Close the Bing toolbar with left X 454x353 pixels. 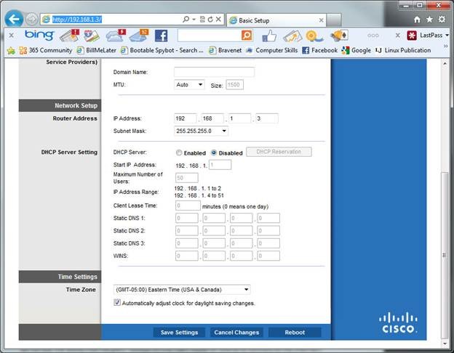(x=12, y=36)
